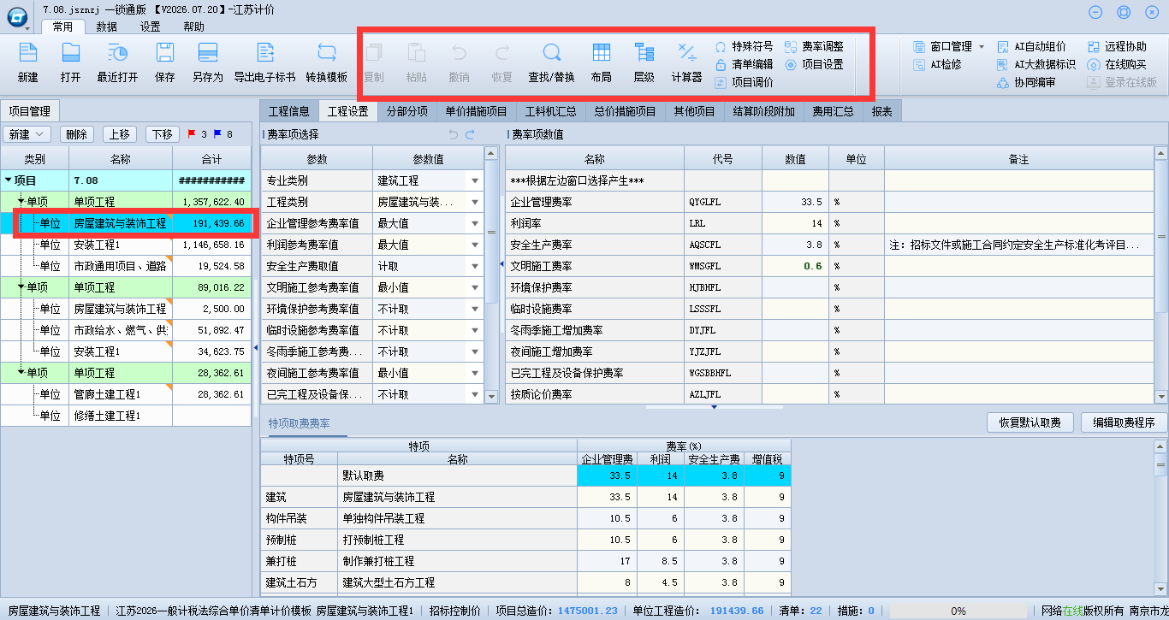Click the red flag marker icon
The height and width of the screenshot is (620, 1169).
pos(192,134)
